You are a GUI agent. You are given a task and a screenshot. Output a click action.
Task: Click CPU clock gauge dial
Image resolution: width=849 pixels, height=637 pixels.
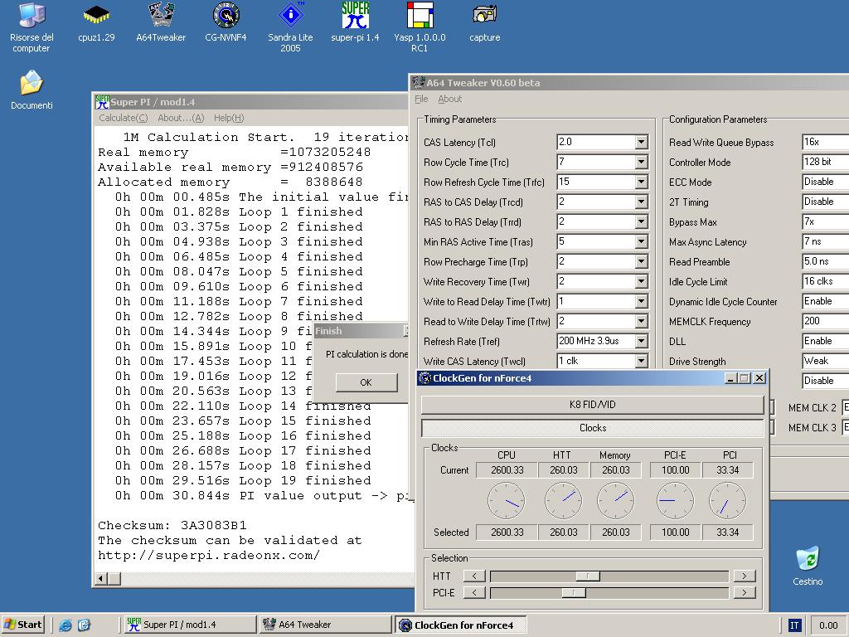[x=507, y=501]
